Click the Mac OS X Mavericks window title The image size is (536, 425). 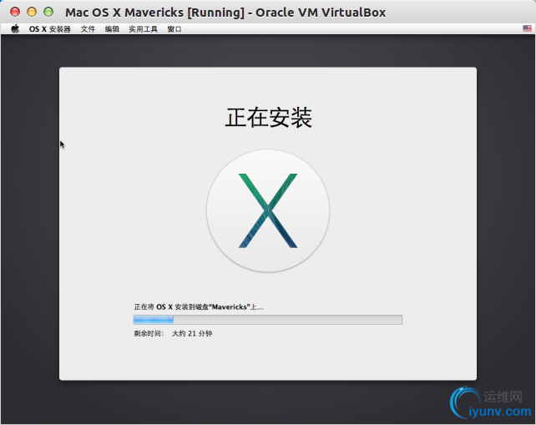[x=225, y=13]
